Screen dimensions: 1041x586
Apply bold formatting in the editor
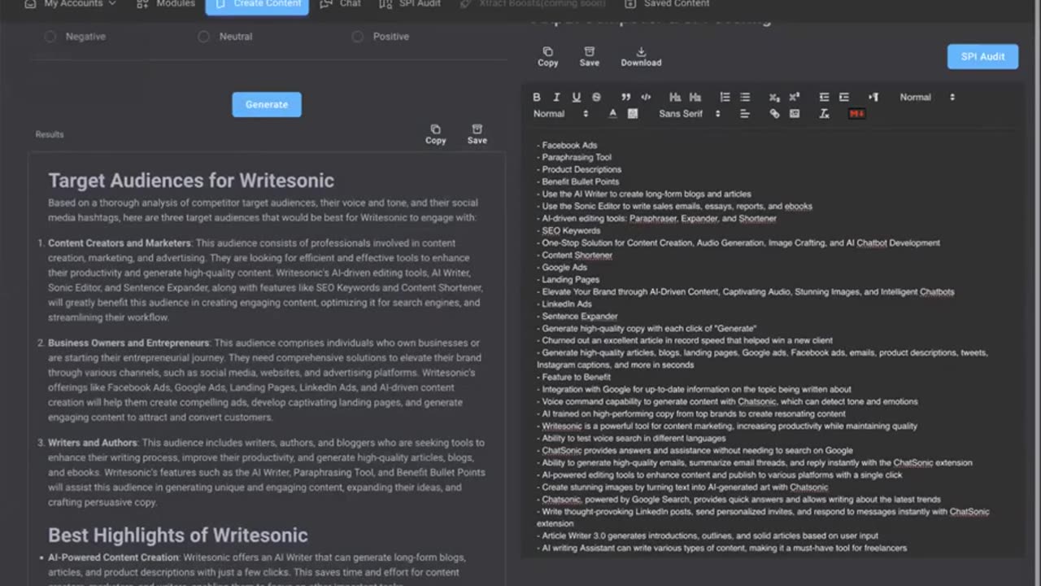(537, 97)
